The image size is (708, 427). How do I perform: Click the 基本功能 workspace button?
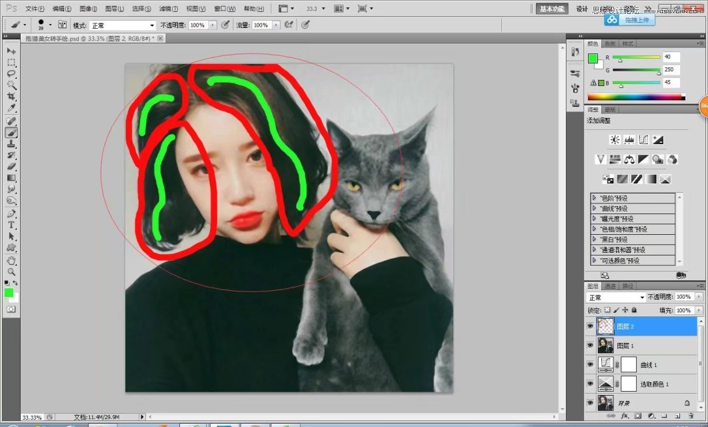point(552,9)
